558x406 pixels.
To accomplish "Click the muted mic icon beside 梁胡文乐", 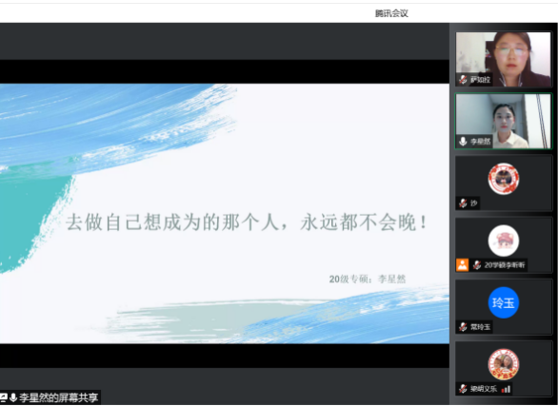I will [x=463, y=389].
